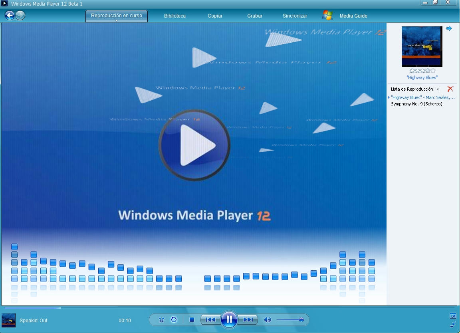Click the navigation back arrow
Viewport: 460px width, 333px height.
(9, 15)
